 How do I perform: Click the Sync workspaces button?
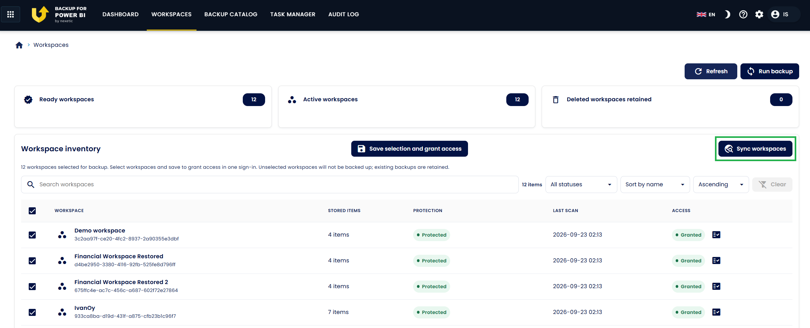coord(755,149)
